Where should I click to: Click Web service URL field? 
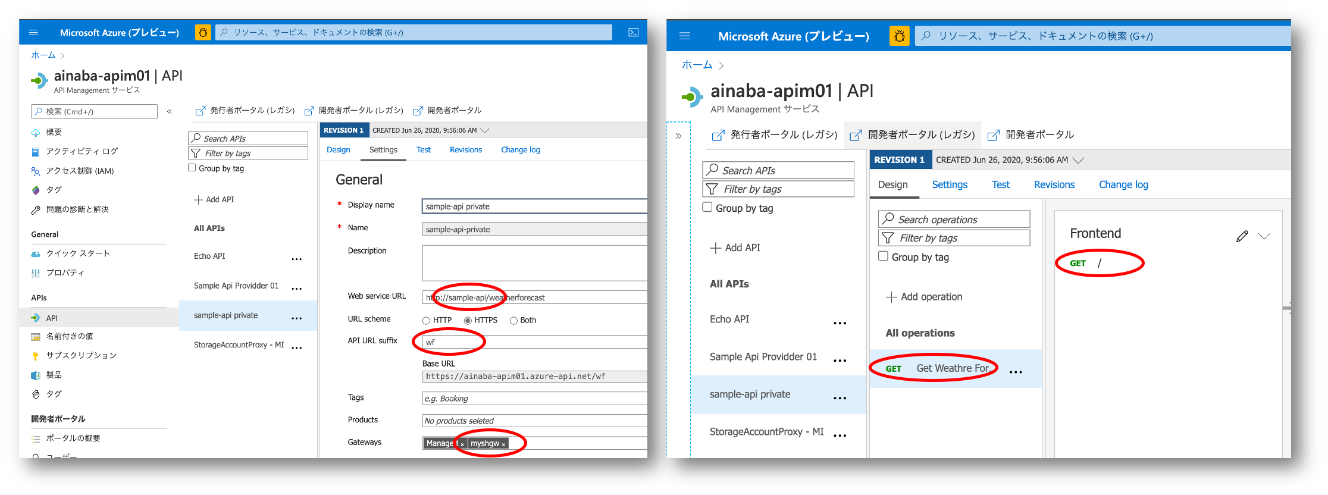click(x=534, y=297)
